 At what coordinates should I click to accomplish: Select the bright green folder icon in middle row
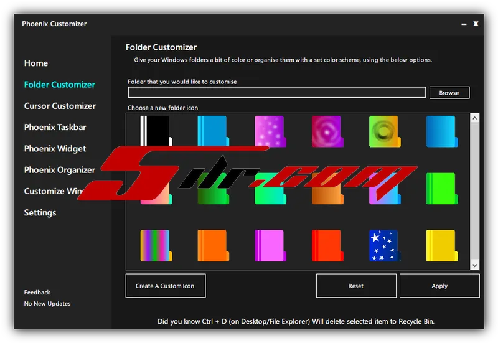[x=442, y=189]
